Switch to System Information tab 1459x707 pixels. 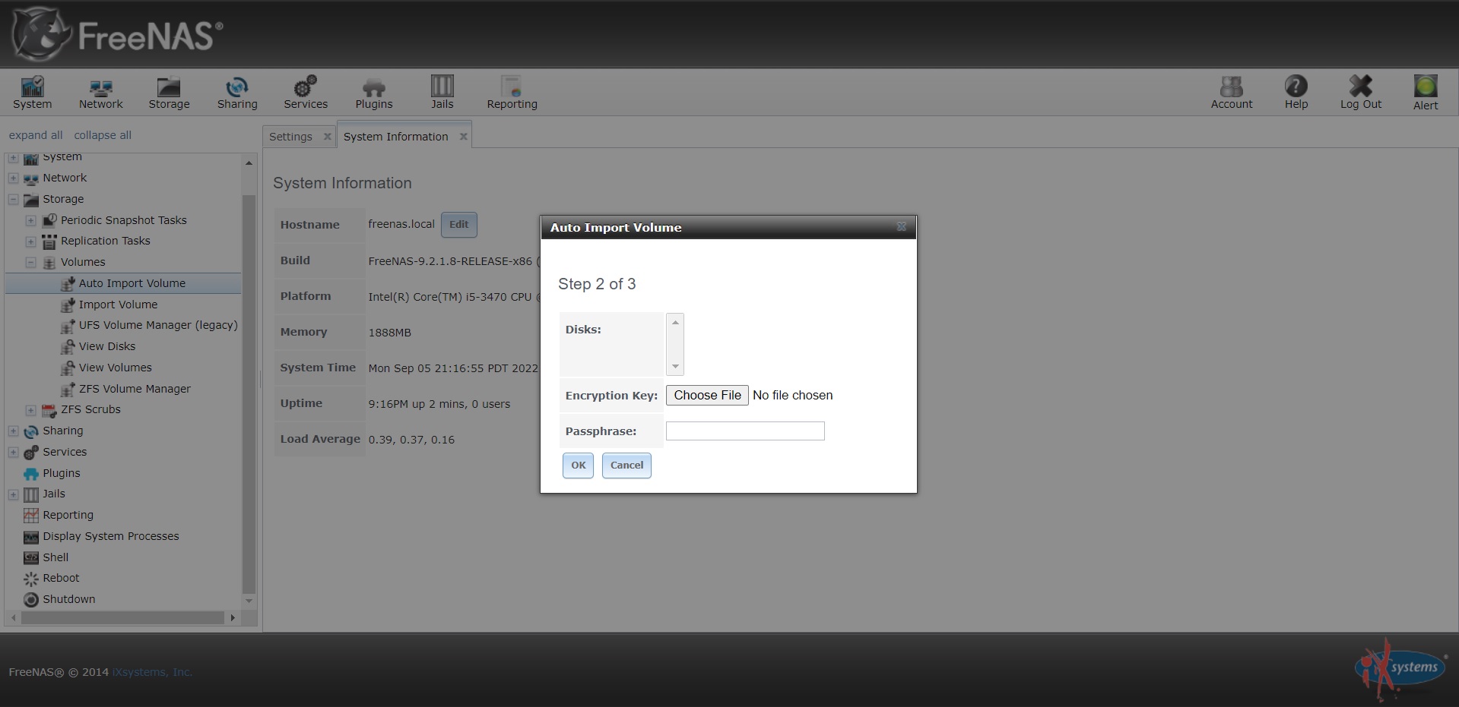click(x=395, y=137)
